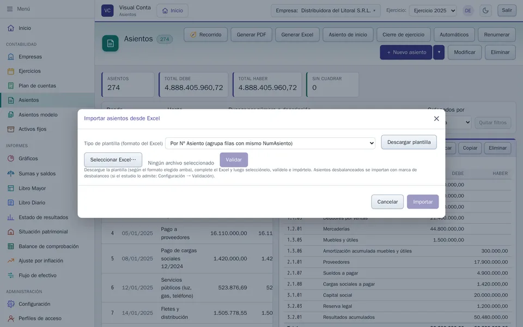Image resolution: width=523 pixels, height=327 pixels.
Task: Click the Asientos modelo icon
Action: point(11,115)
